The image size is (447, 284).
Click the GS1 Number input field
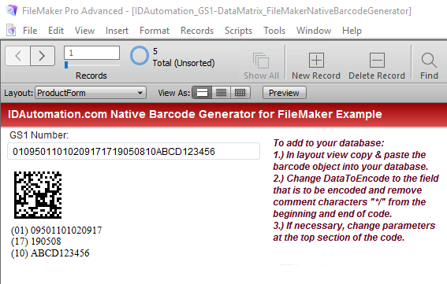[x=133, y=151]
